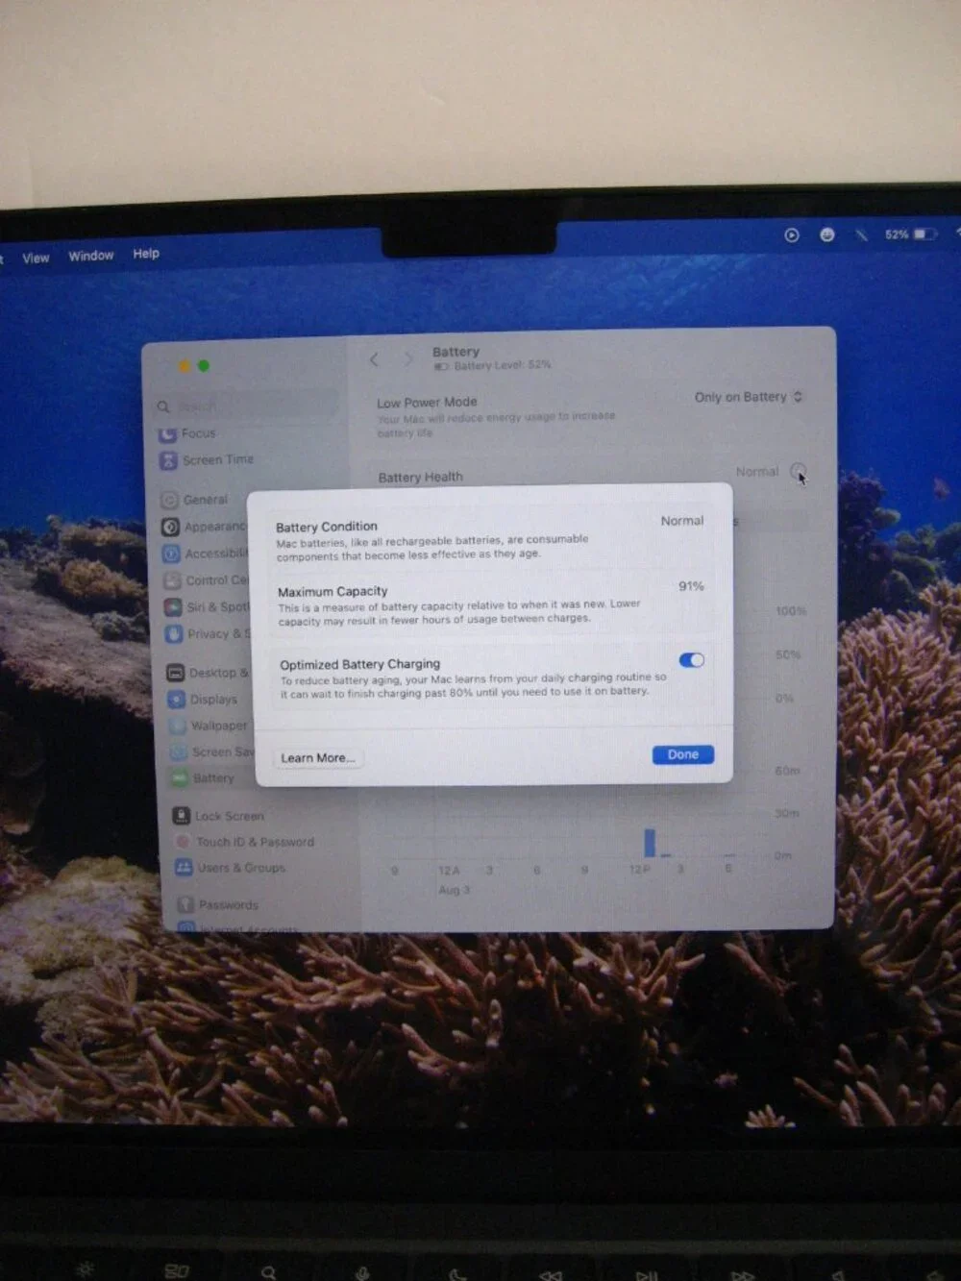The width and height of the screenshot is (961, 1281).
Task: Open the Window menu
Action: click(90, 256)
